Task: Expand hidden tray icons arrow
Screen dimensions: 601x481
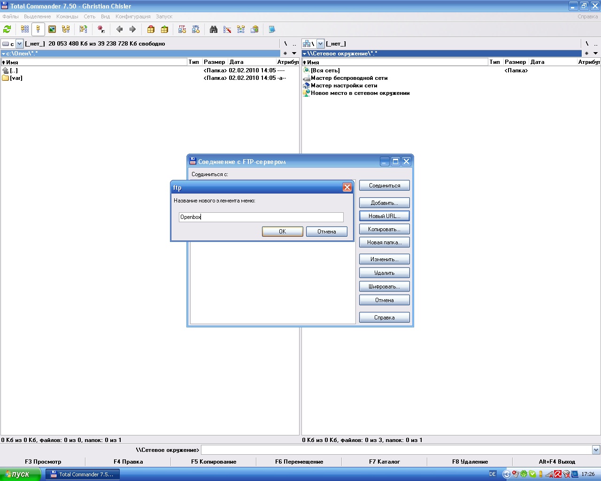Action: click(x=506, y=474)
